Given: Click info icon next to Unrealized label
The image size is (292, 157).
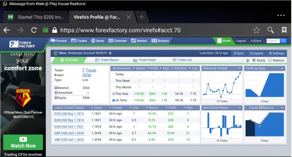Looking at the screenshot, I should pyautogui.click(x=56, y=92).
